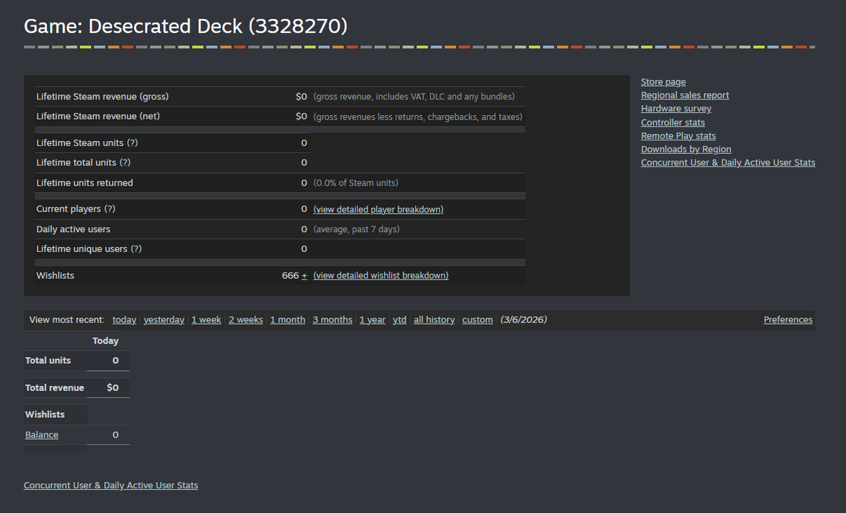
Task: Click the (?) beside Lifetime total units
Action: pyautogui.click(x=125, y=163)
